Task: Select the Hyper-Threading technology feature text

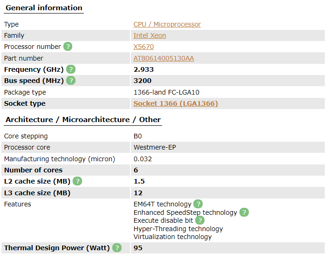Action: (178, 229)
